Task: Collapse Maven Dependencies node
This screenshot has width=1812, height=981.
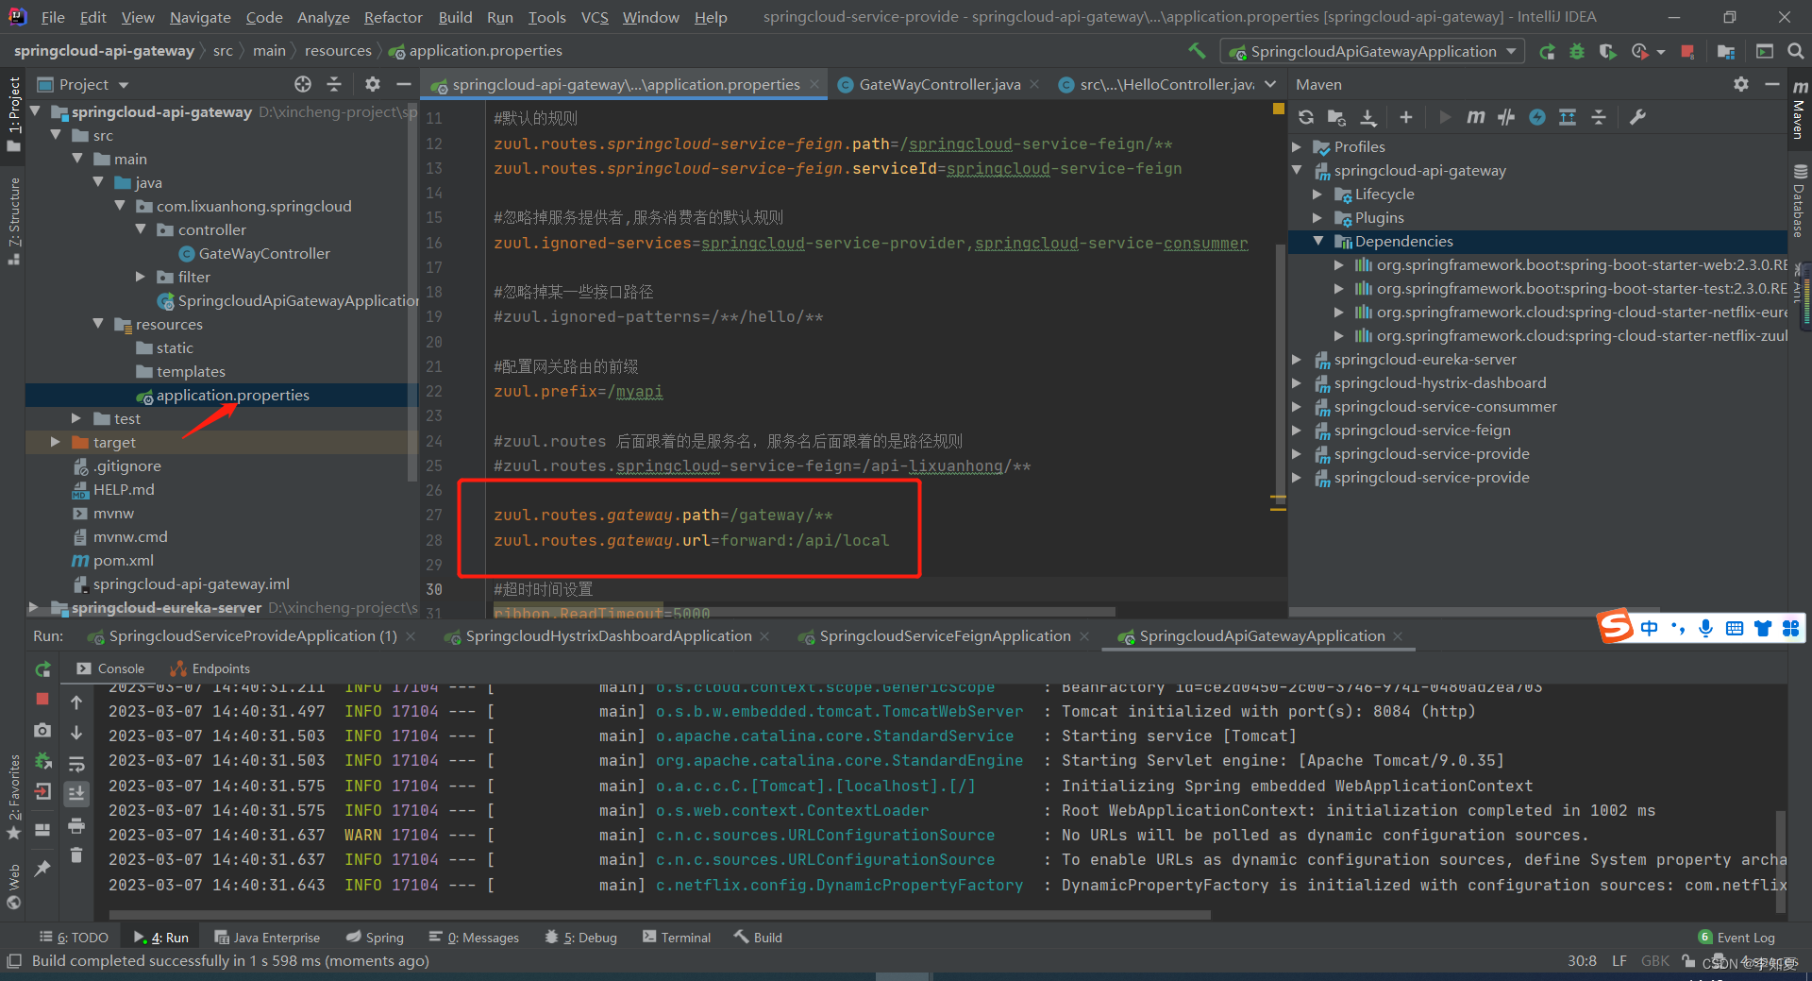Action: tap(1318, 242)
